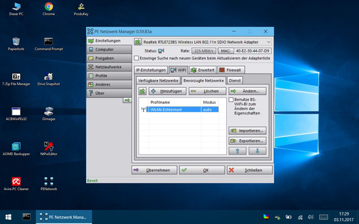Enable Erzwinge Suche nach neuen Geräten checkbox
359x224 pixels.
(136, 58)
